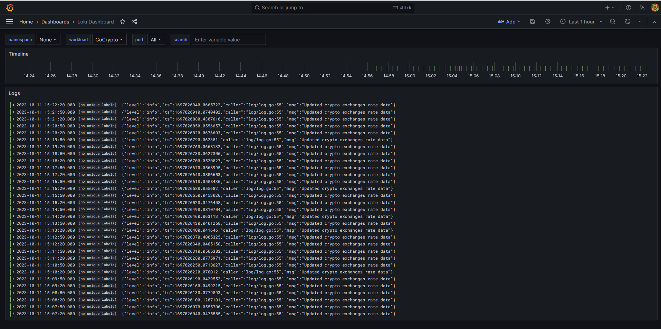Expand log row 15:22:20.000

(13, 105)
